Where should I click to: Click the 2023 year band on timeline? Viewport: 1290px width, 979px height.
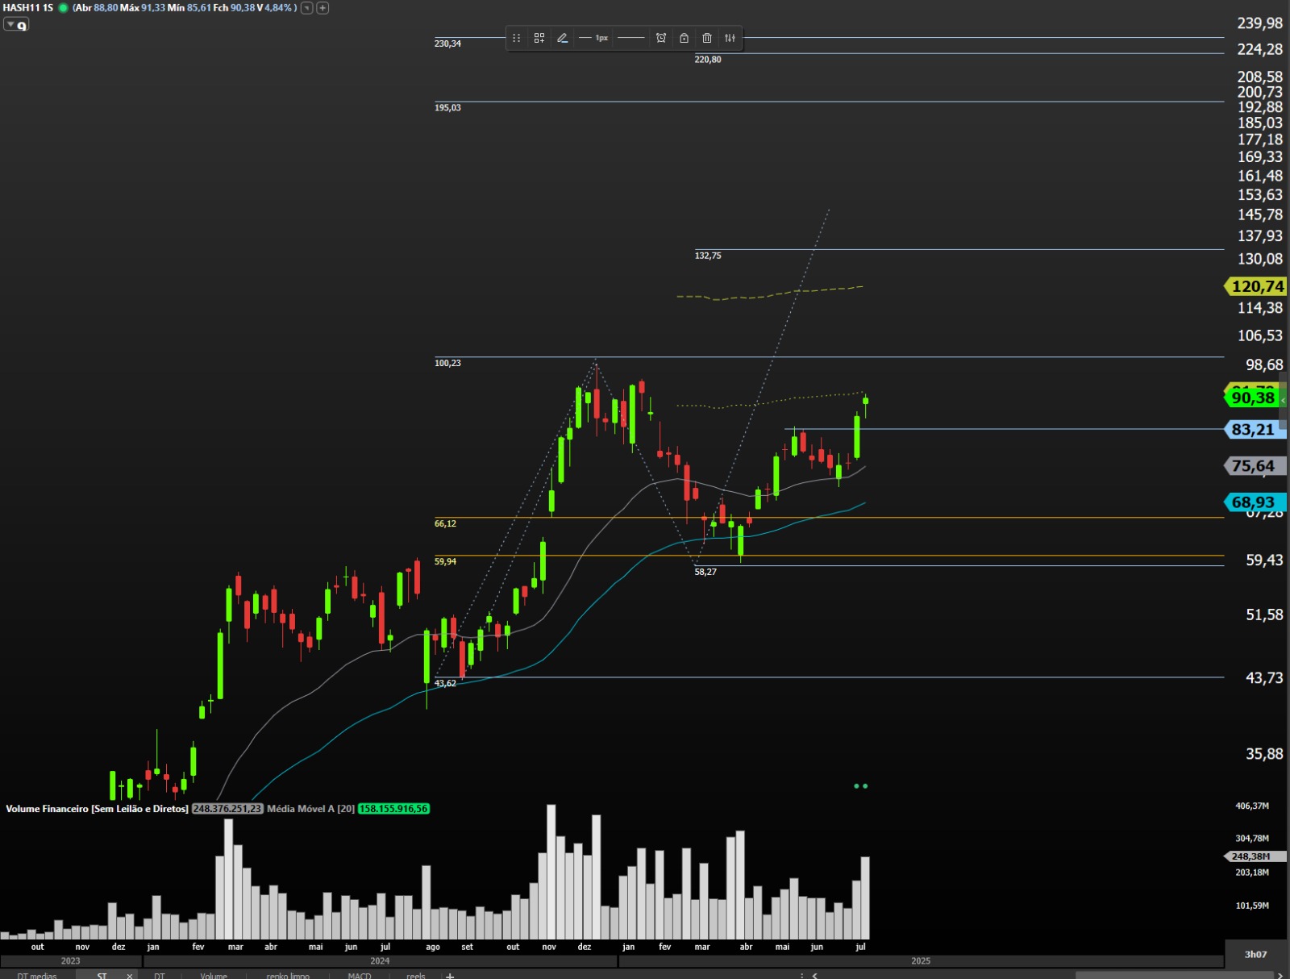click(71, 961)
